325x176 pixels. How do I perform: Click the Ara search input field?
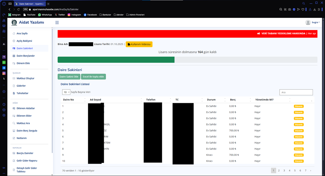pos(296,92)
